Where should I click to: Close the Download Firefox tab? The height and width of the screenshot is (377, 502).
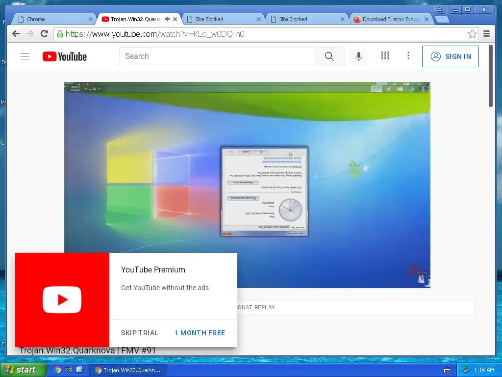(x=427, y=19)
